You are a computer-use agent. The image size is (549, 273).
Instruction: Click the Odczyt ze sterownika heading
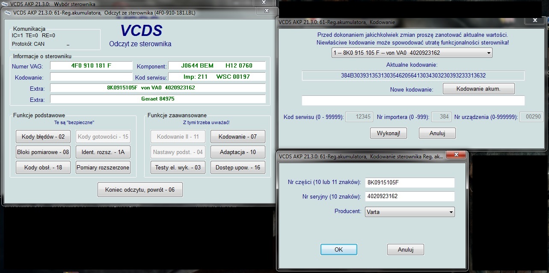tap(140, 44)
